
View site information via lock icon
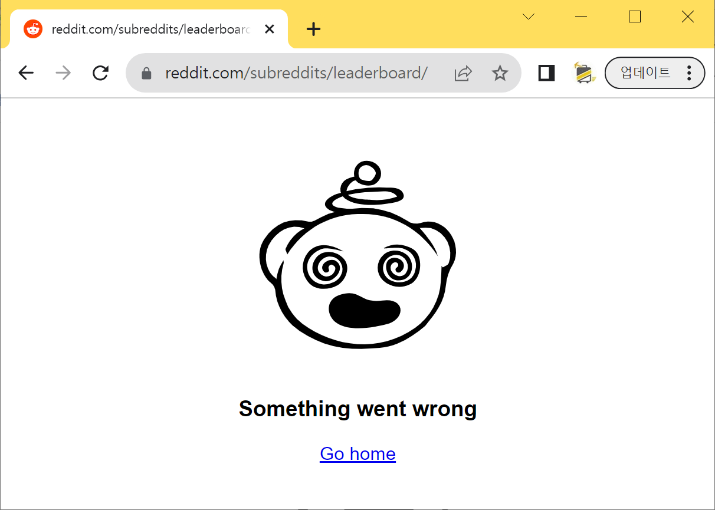click(147, 73)
